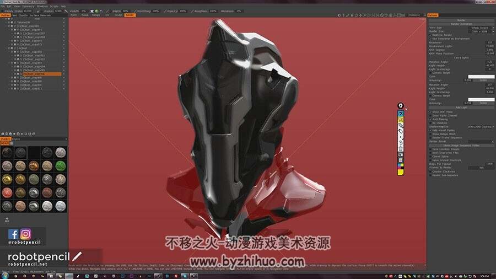This screenshot has width=496, height=279.
Task: Click the first small icon under the VoxTree list
Action: coord(3,134)
